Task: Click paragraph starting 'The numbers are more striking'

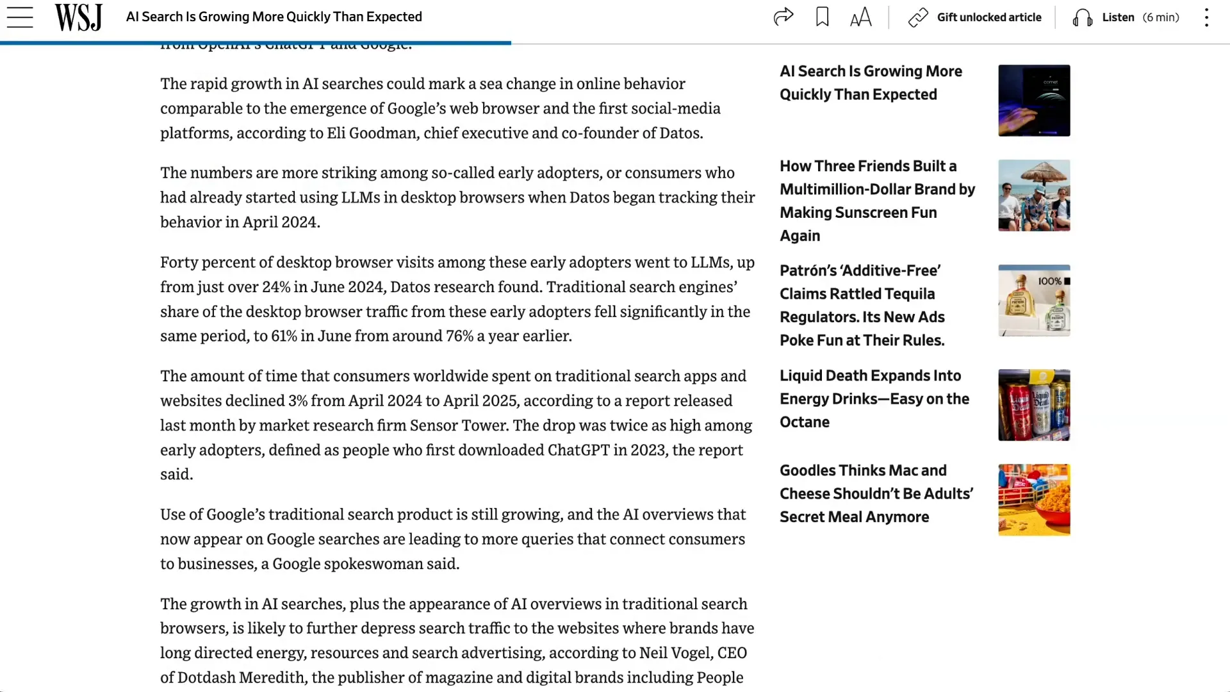Action: tap(457, 197)
